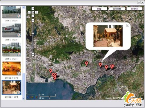Zoom in with the plus button
This screenshot has height=108, width=145.
coord(33,20)
